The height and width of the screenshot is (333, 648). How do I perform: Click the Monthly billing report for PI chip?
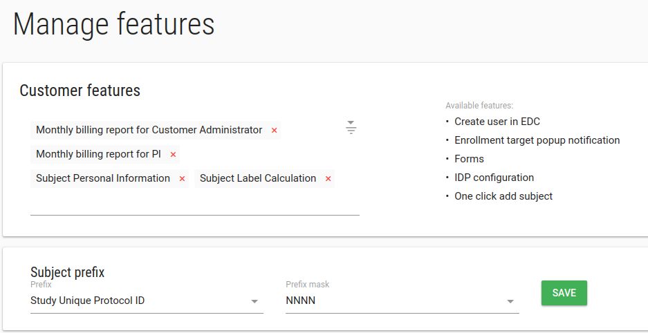(98, 154)
